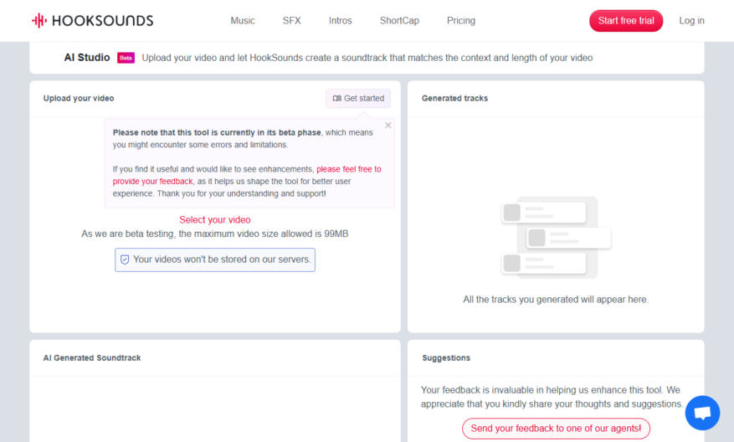Open the ShortCap nav item
The image size is (734, 442).
[x=399, y=21]
